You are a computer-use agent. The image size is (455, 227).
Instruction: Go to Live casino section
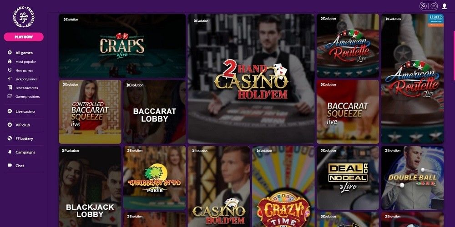[25, 111]
